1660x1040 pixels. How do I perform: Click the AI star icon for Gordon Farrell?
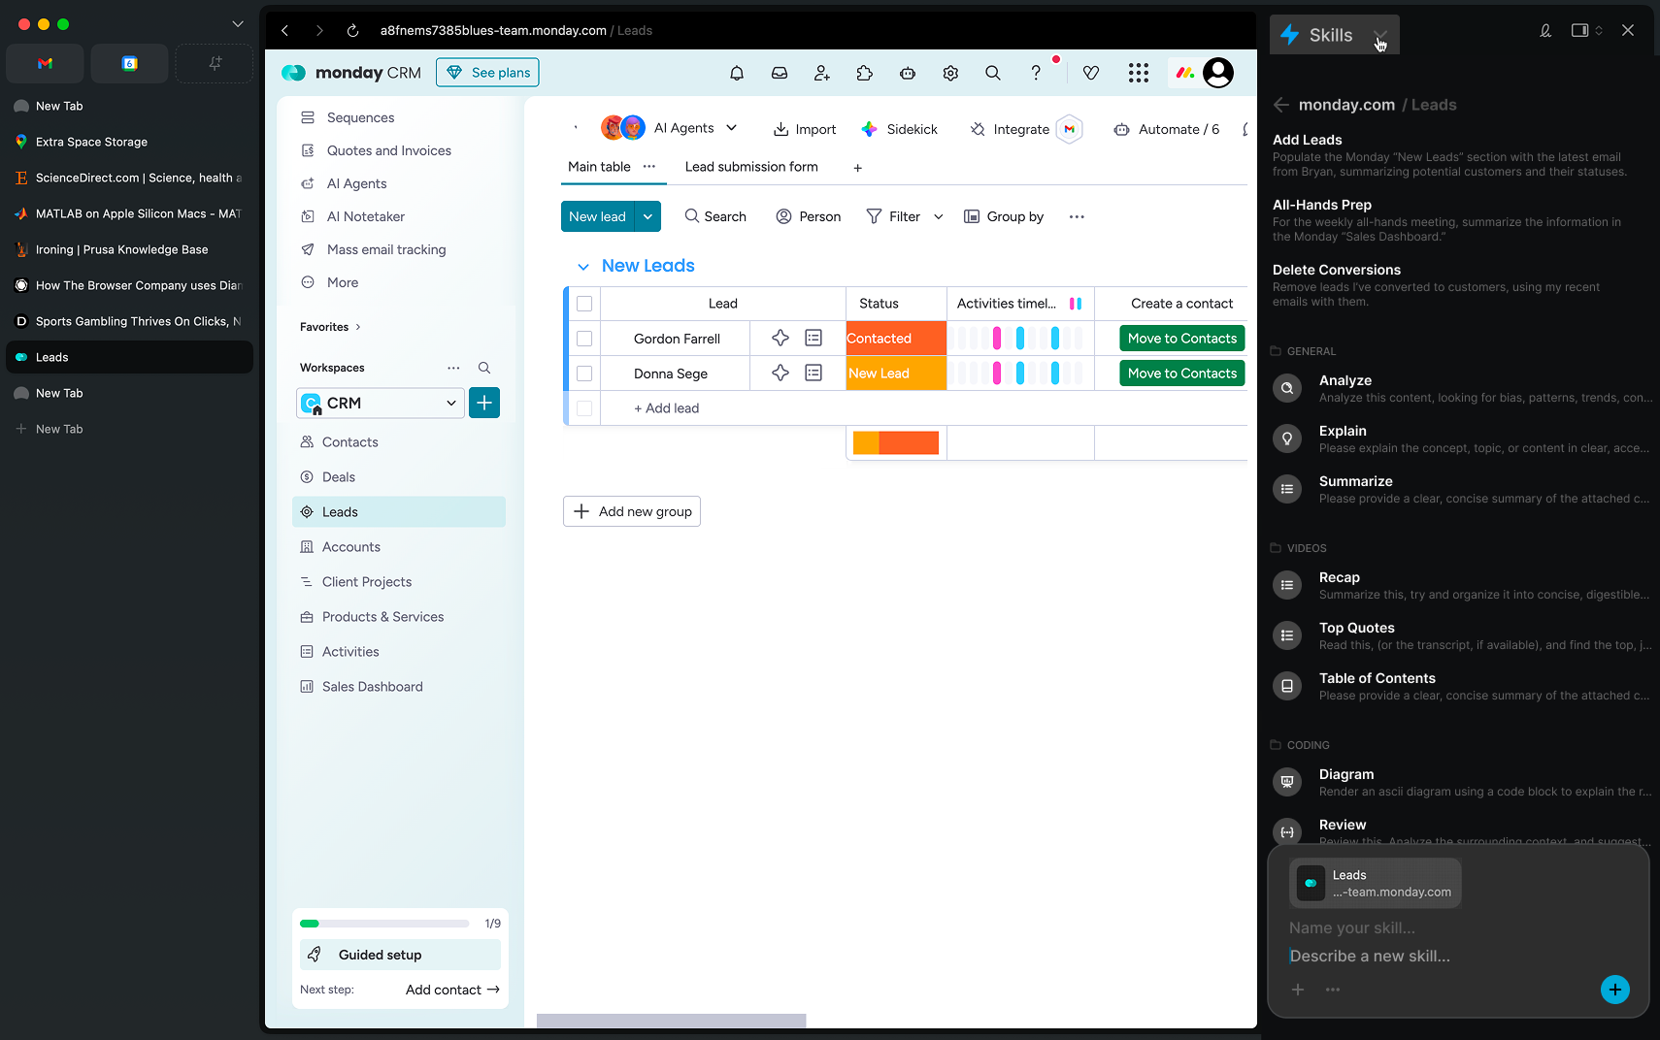tap(780, 338)
